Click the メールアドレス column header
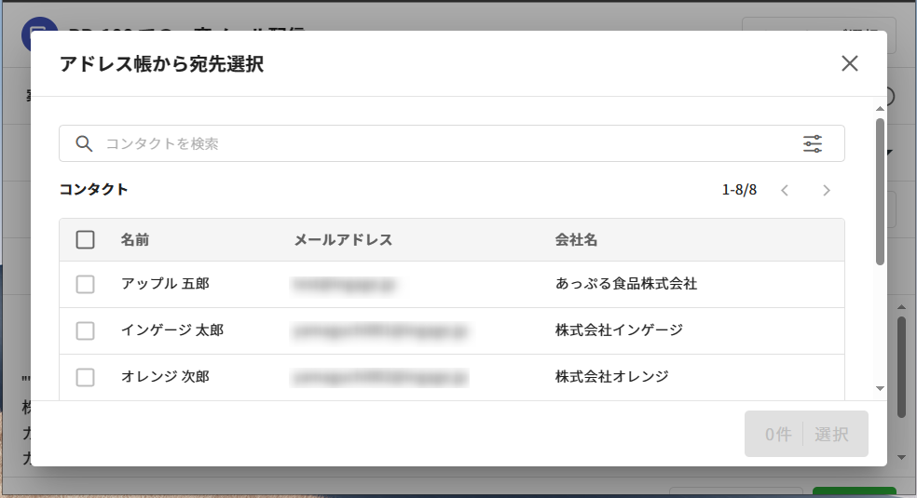The image size is (917, 498). [343, 240]
